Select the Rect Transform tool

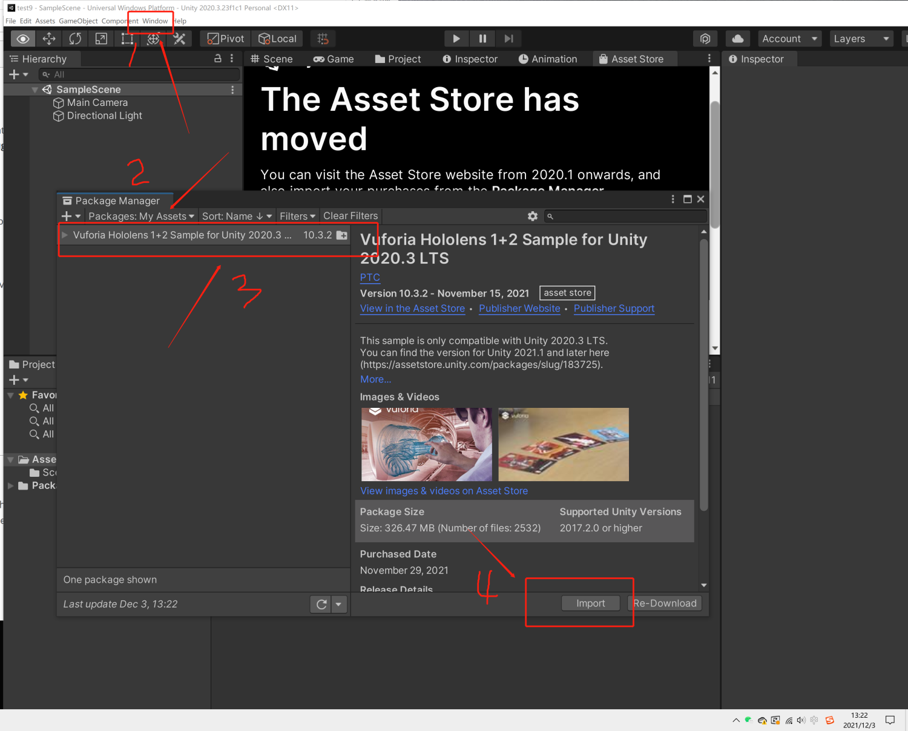(x=127, y=39)
